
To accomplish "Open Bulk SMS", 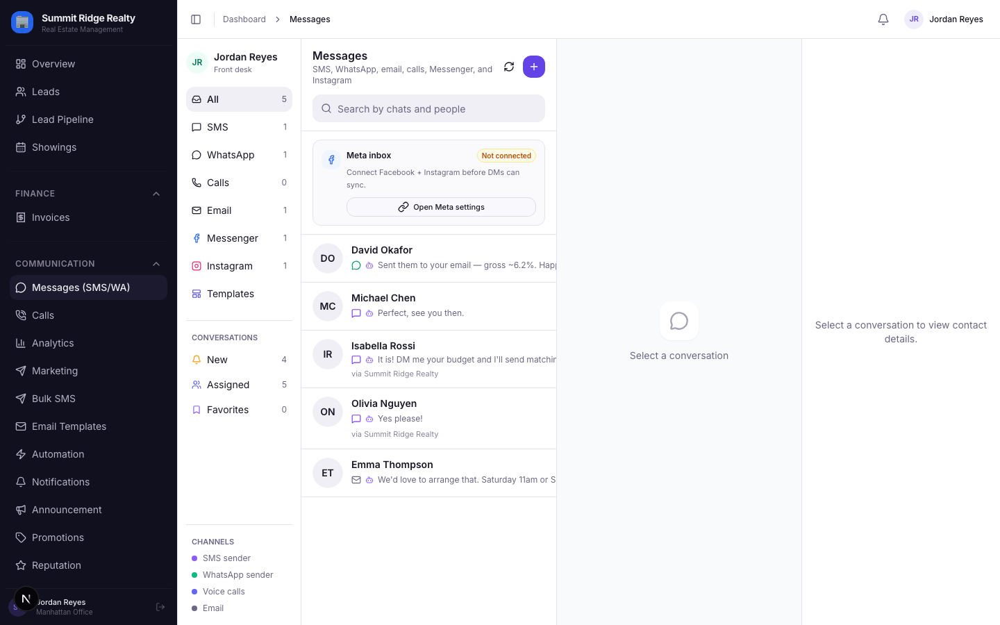I will [88, 399].
